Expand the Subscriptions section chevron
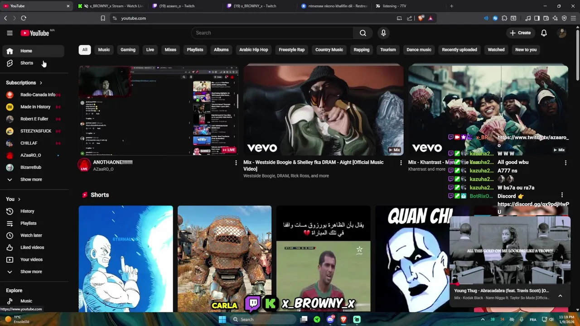Image resolution: width=580 pixels, height=326 pixels. pyautogui.click(x=41, y=83)
